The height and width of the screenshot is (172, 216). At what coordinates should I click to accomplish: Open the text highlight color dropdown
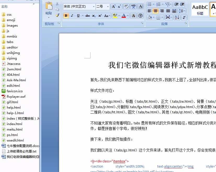(x=119, y=16)
